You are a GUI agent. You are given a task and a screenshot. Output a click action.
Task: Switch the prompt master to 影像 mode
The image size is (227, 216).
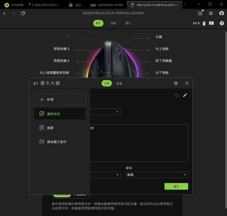coord(119,83)
